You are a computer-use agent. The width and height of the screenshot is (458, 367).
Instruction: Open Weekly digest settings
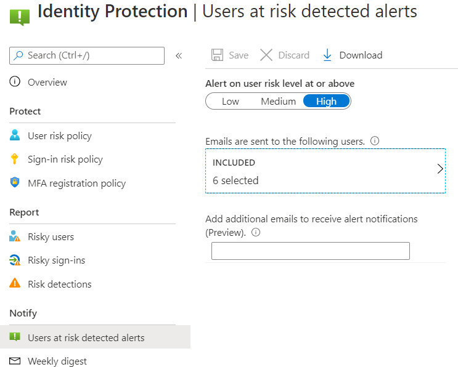[57, 361]
